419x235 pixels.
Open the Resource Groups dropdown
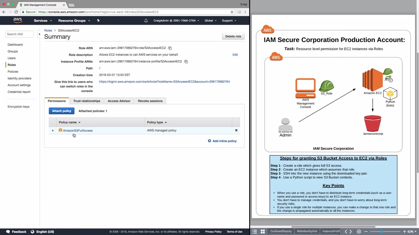(x=74, y=21)
